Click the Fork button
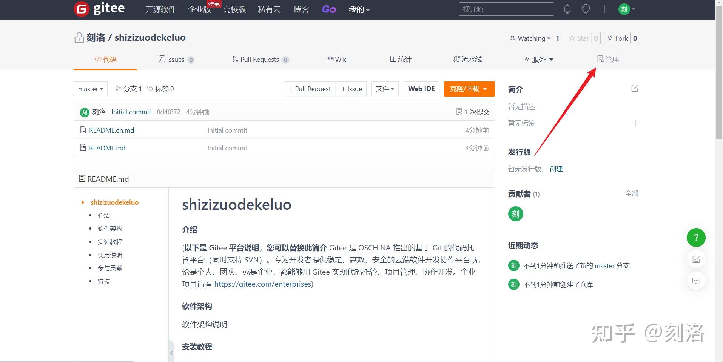723x362 pixels. 617,38
